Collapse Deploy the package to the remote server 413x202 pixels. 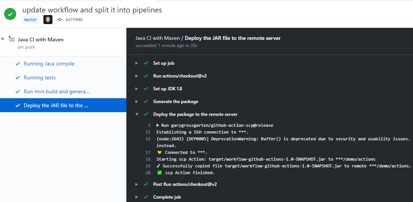coord(137,114)
